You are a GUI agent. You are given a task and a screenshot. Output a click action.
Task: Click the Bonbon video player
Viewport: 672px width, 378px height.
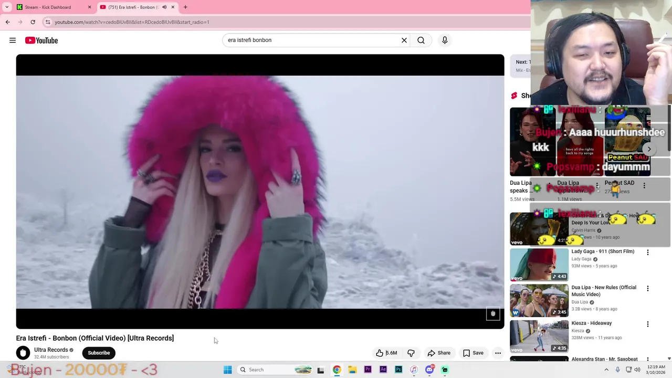[x=260, y=192]
